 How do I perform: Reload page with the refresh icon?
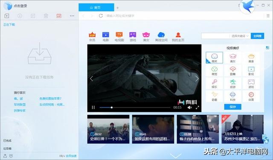pyautogui.click(x=101, y=16)
